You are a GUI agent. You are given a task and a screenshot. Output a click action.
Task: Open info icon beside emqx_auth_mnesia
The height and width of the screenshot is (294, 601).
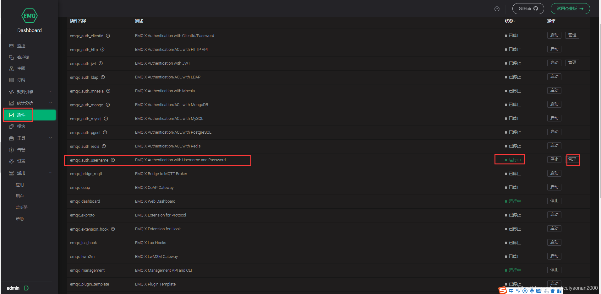coord(108,91)
